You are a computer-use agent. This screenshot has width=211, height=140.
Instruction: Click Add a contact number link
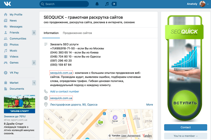[x=65, y=91]
